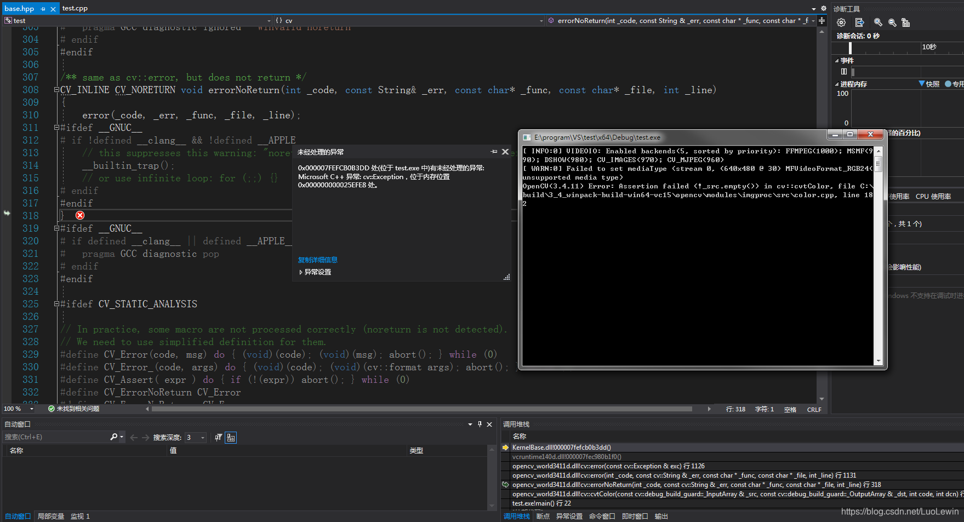Open the search depth dropdown
Image resolution: width=964 pixels, height=522 pixels.
[x=203, y=438]
